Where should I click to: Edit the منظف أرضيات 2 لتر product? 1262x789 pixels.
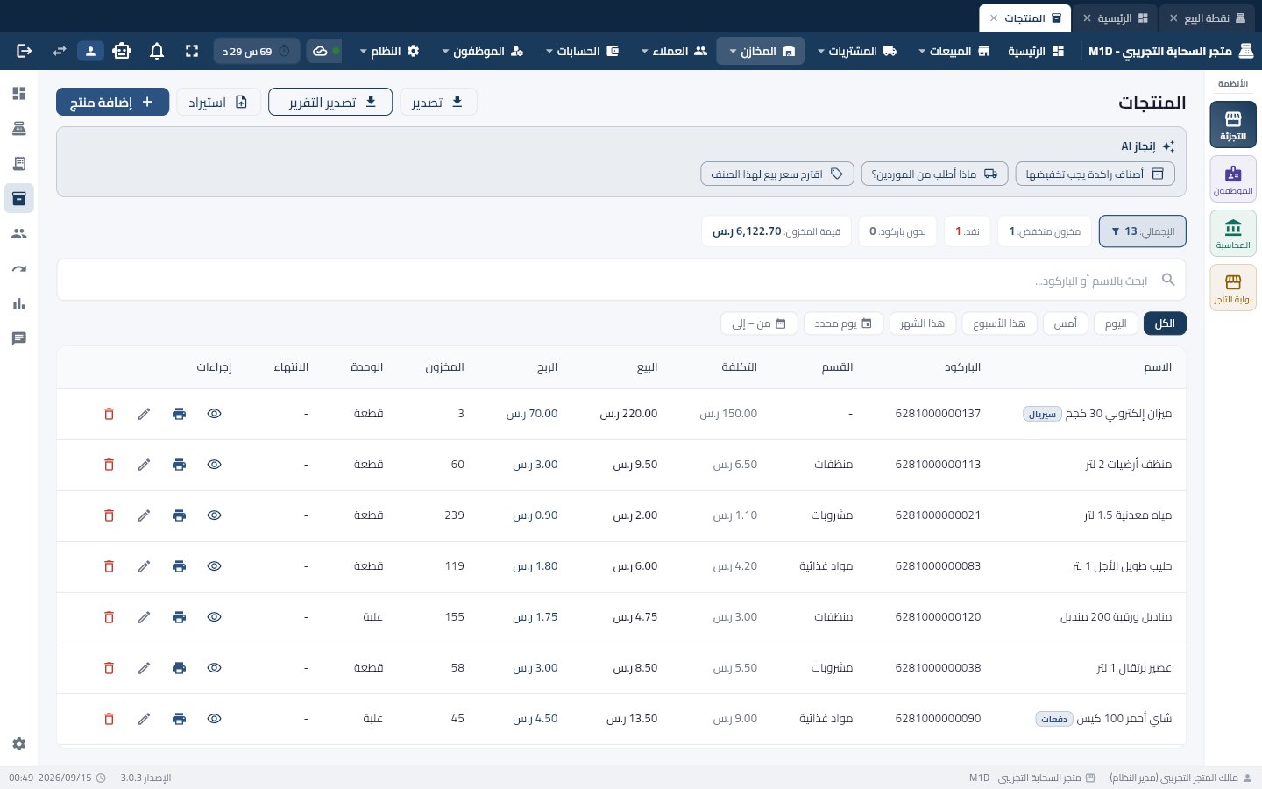pyautogui.click(x=144, y=465)
